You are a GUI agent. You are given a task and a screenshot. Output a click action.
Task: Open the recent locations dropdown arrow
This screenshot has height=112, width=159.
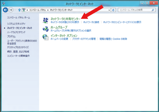pyautogui.click(x=15, y=10)
